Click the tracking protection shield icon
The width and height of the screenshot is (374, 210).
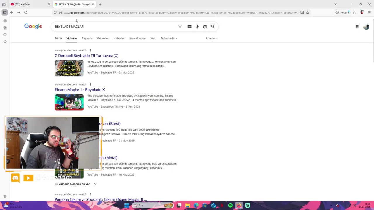55,13
